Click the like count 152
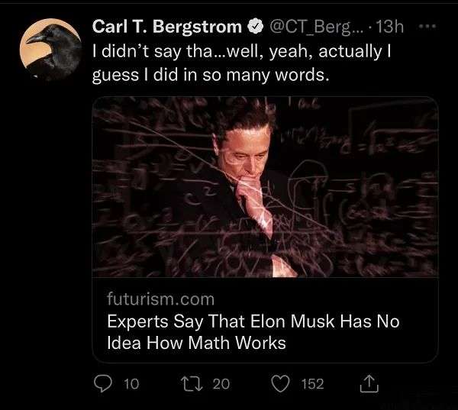 (x=313, y=384)
